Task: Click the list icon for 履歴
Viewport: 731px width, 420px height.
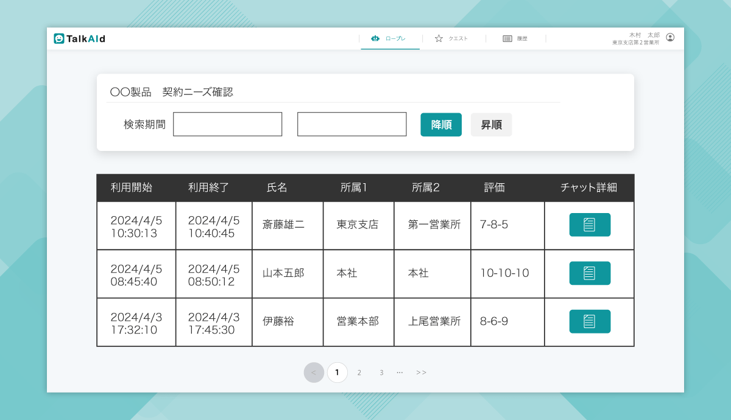Action: click(507, 38)
